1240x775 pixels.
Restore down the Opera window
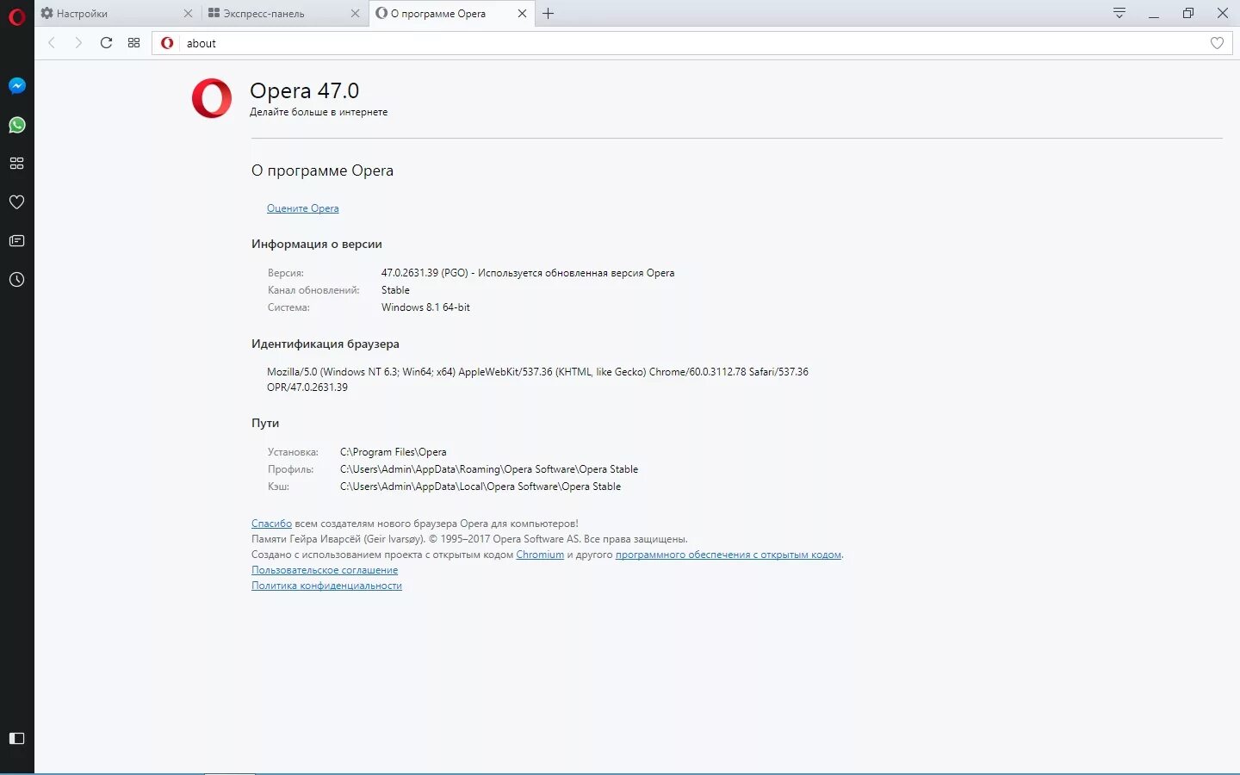[x=1188, y=13]
